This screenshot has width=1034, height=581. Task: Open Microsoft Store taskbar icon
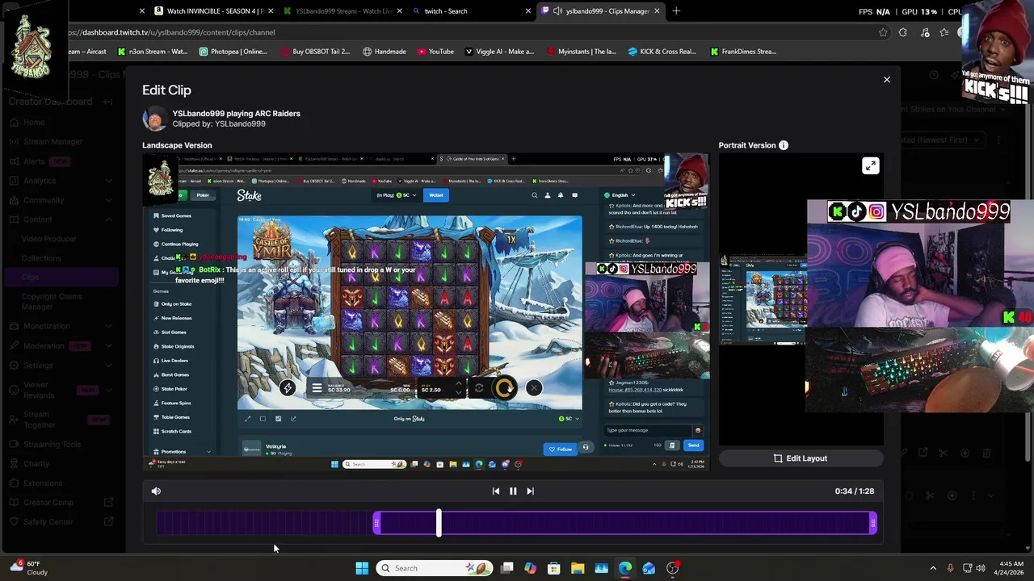pyautogui.click(x=554, y=568)
